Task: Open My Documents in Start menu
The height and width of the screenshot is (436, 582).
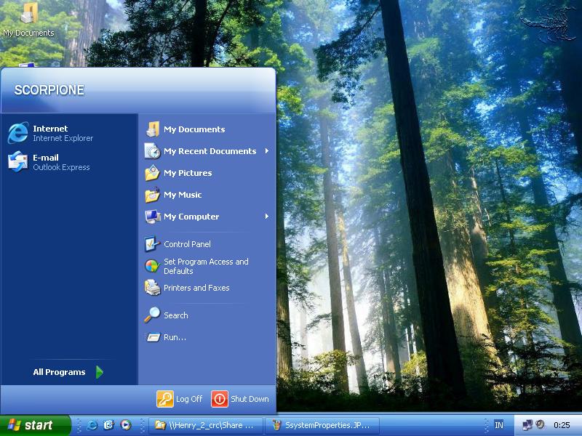Action: 194,129
